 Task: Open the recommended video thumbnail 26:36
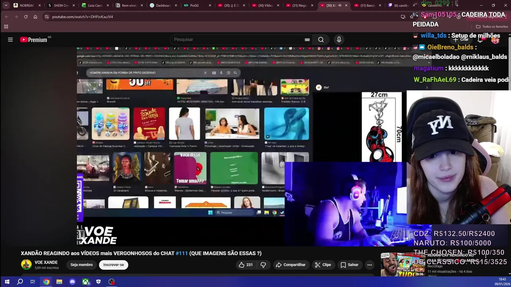click(x=403, y=265)
